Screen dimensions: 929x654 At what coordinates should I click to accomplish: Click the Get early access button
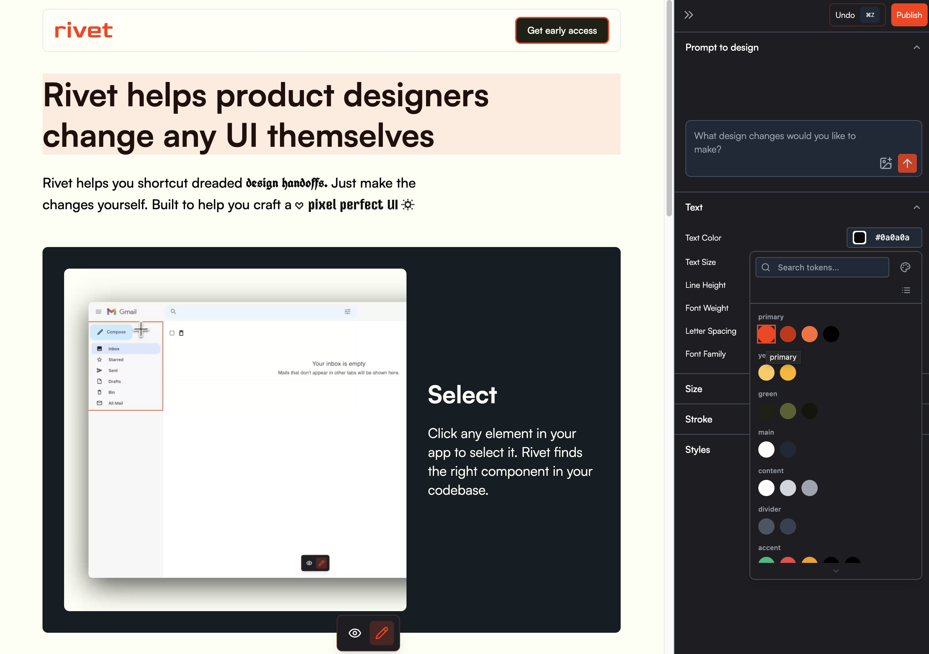[562, 30]
